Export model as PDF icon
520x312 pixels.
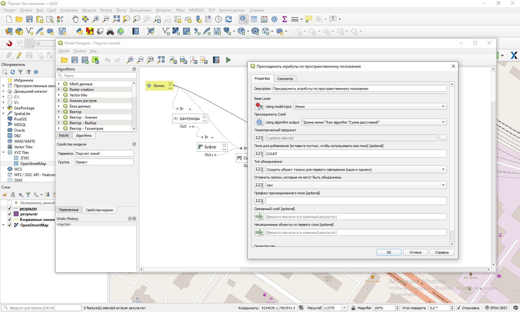[x=194, y=60]
